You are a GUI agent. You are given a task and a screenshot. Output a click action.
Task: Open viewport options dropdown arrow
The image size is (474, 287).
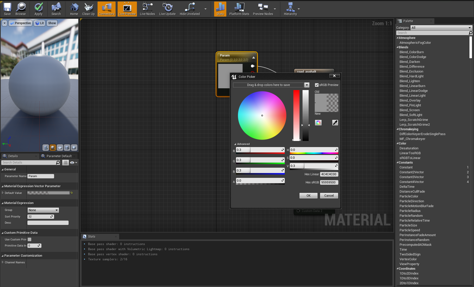5,23
